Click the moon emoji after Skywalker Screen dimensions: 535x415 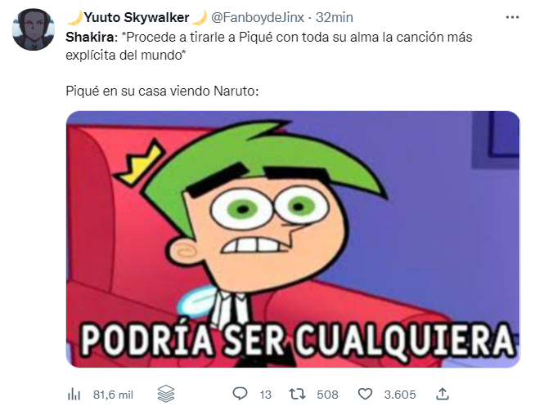pos(199,17)
